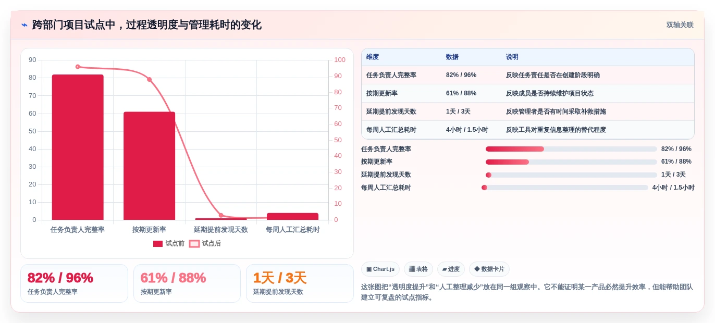
Task: Click table cell 61% / 88%
Action: tap(461, 93)
